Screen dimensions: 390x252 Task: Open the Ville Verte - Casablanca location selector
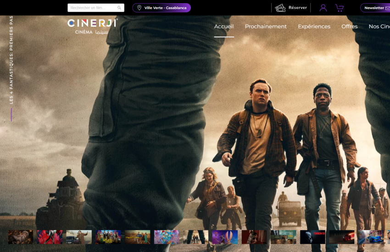pos(162,8)
